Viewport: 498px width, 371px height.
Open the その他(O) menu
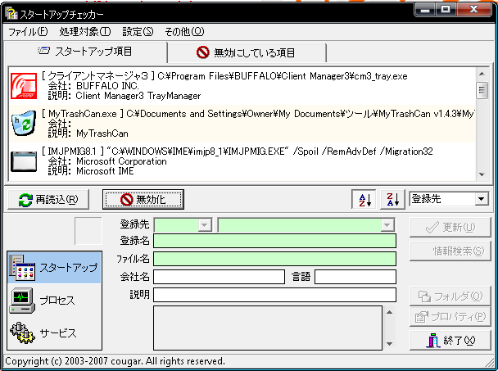coord(184,31)
